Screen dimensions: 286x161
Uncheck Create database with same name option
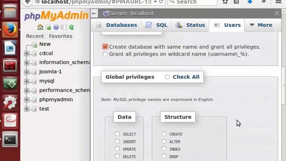[105, 47]
